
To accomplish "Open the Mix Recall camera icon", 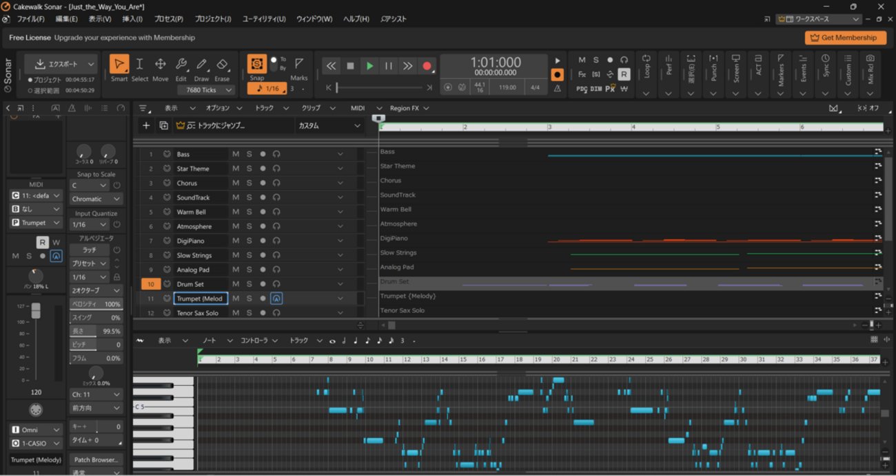I will pos(870,59).
